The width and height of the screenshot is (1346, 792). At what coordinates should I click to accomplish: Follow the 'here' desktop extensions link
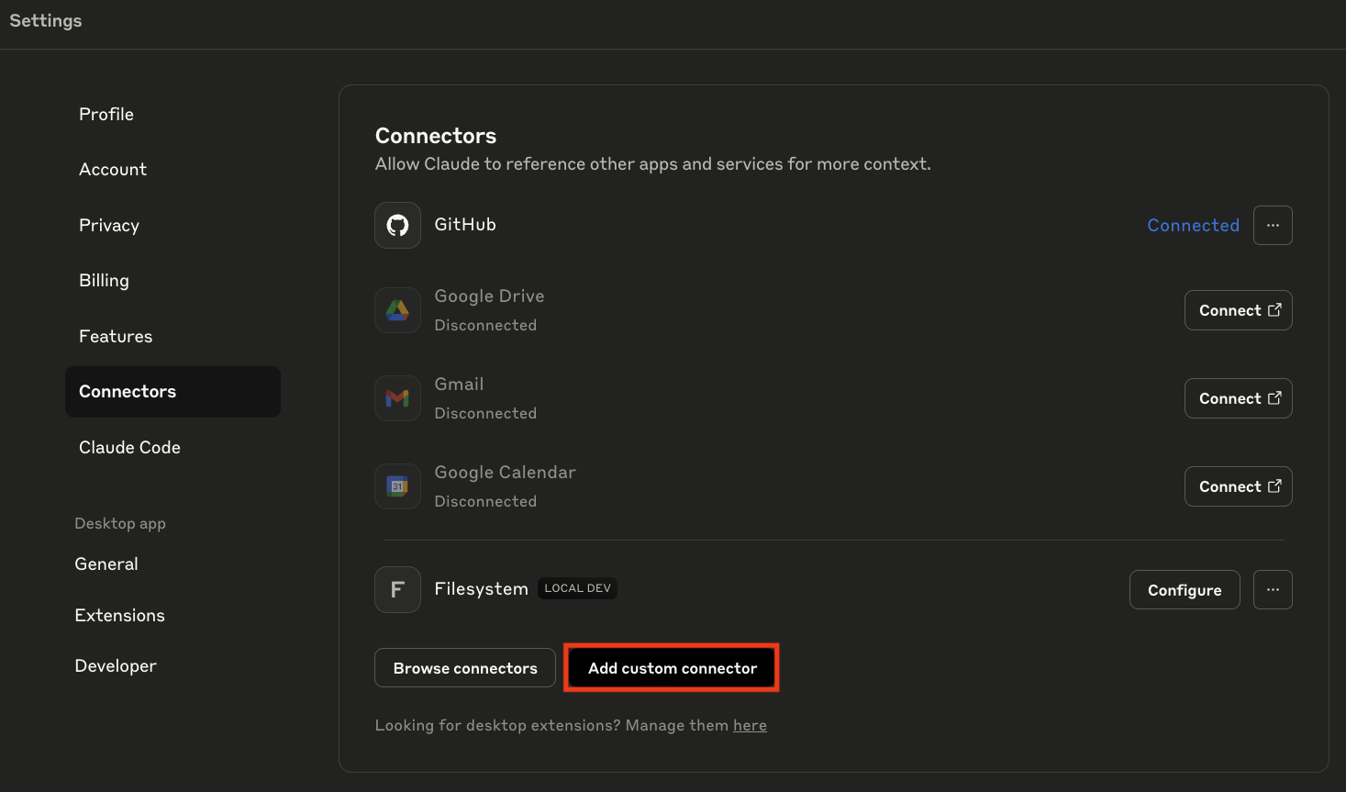750,725
